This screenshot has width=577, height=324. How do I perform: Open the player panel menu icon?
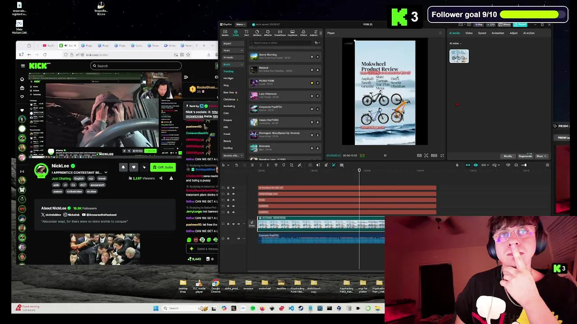pyautogui.click(x=440, y=33)
